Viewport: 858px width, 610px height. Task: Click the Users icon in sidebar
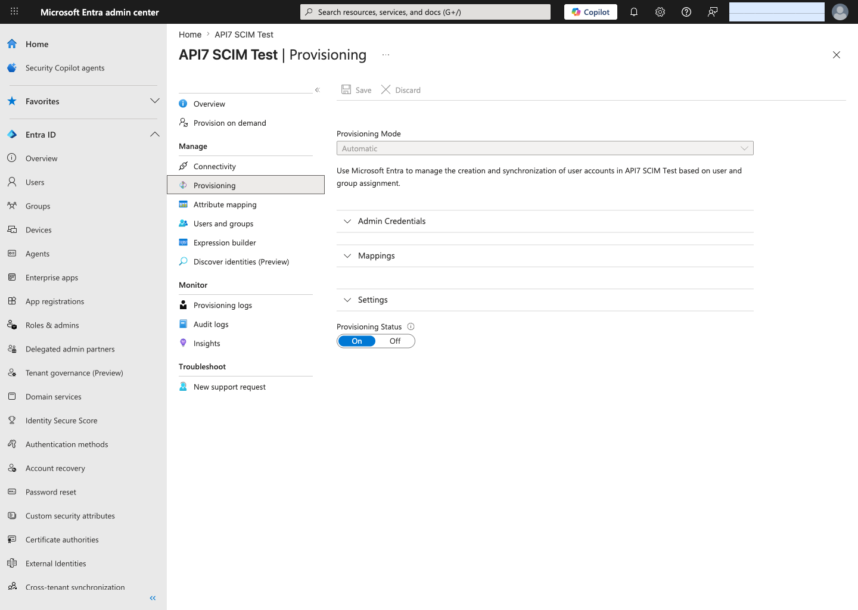click(12, 182)
